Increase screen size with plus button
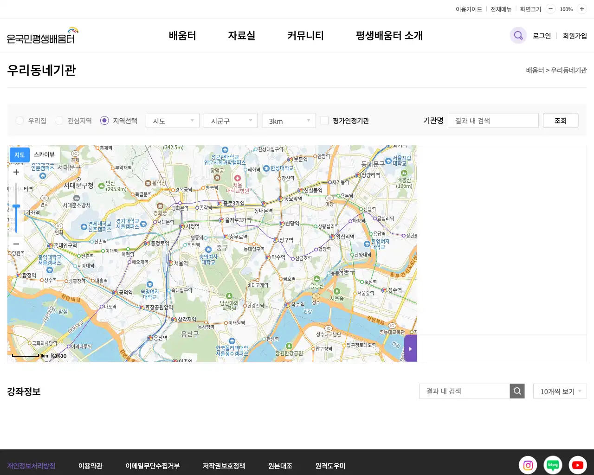The height and width of the screenshot is (475, 594). pos(581,9)
